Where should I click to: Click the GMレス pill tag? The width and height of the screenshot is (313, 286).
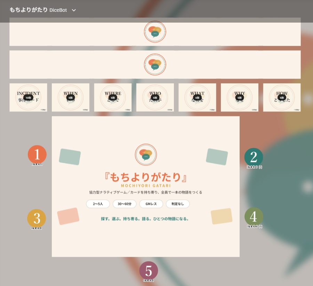pyautogui.click(x=151, y=204)
